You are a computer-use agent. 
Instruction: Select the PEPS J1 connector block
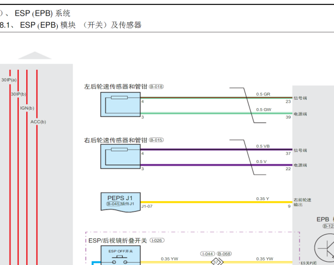click(121, 202)
